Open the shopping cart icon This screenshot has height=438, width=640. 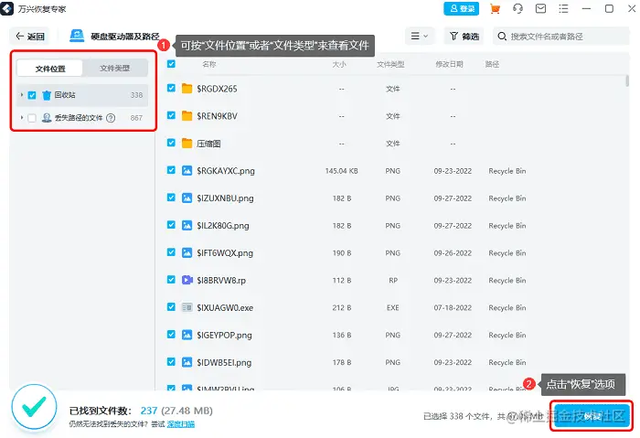point(495,8)
